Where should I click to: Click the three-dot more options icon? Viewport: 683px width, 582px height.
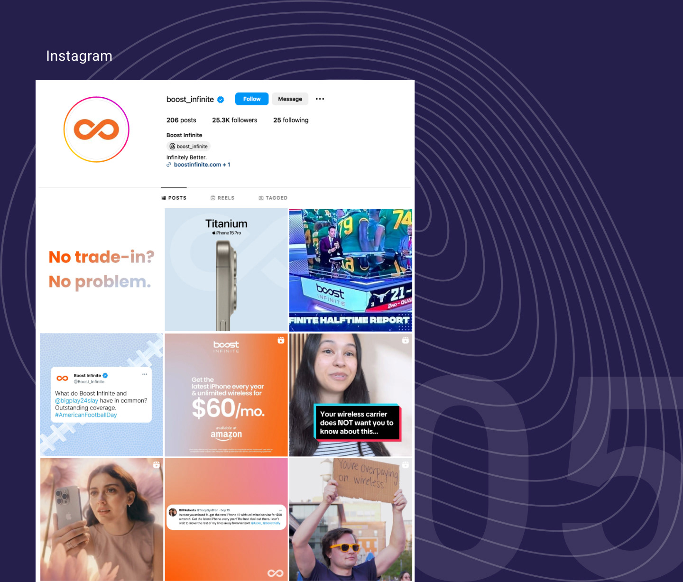coord(320,99)
